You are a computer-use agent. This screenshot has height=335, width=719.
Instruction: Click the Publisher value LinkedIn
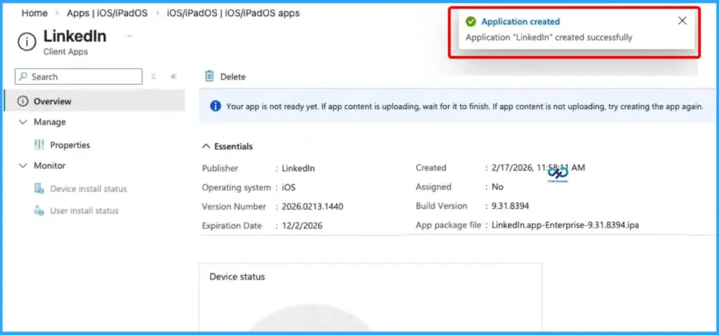click(298, 168)
